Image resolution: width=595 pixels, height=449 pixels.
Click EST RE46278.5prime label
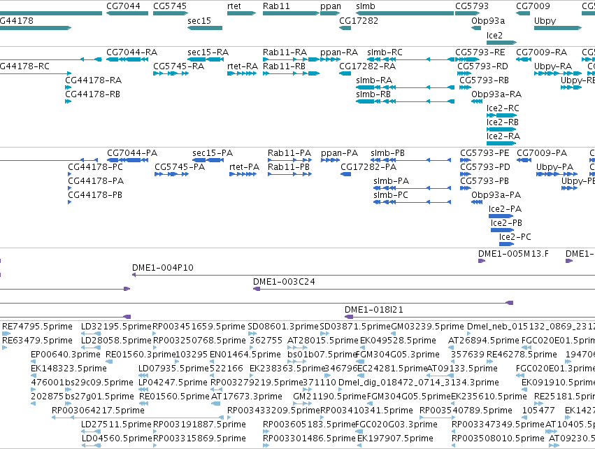point(522,355)
